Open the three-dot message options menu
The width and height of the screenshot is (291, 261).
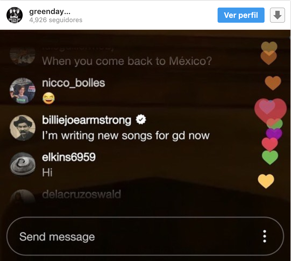(x=265, y=236)
